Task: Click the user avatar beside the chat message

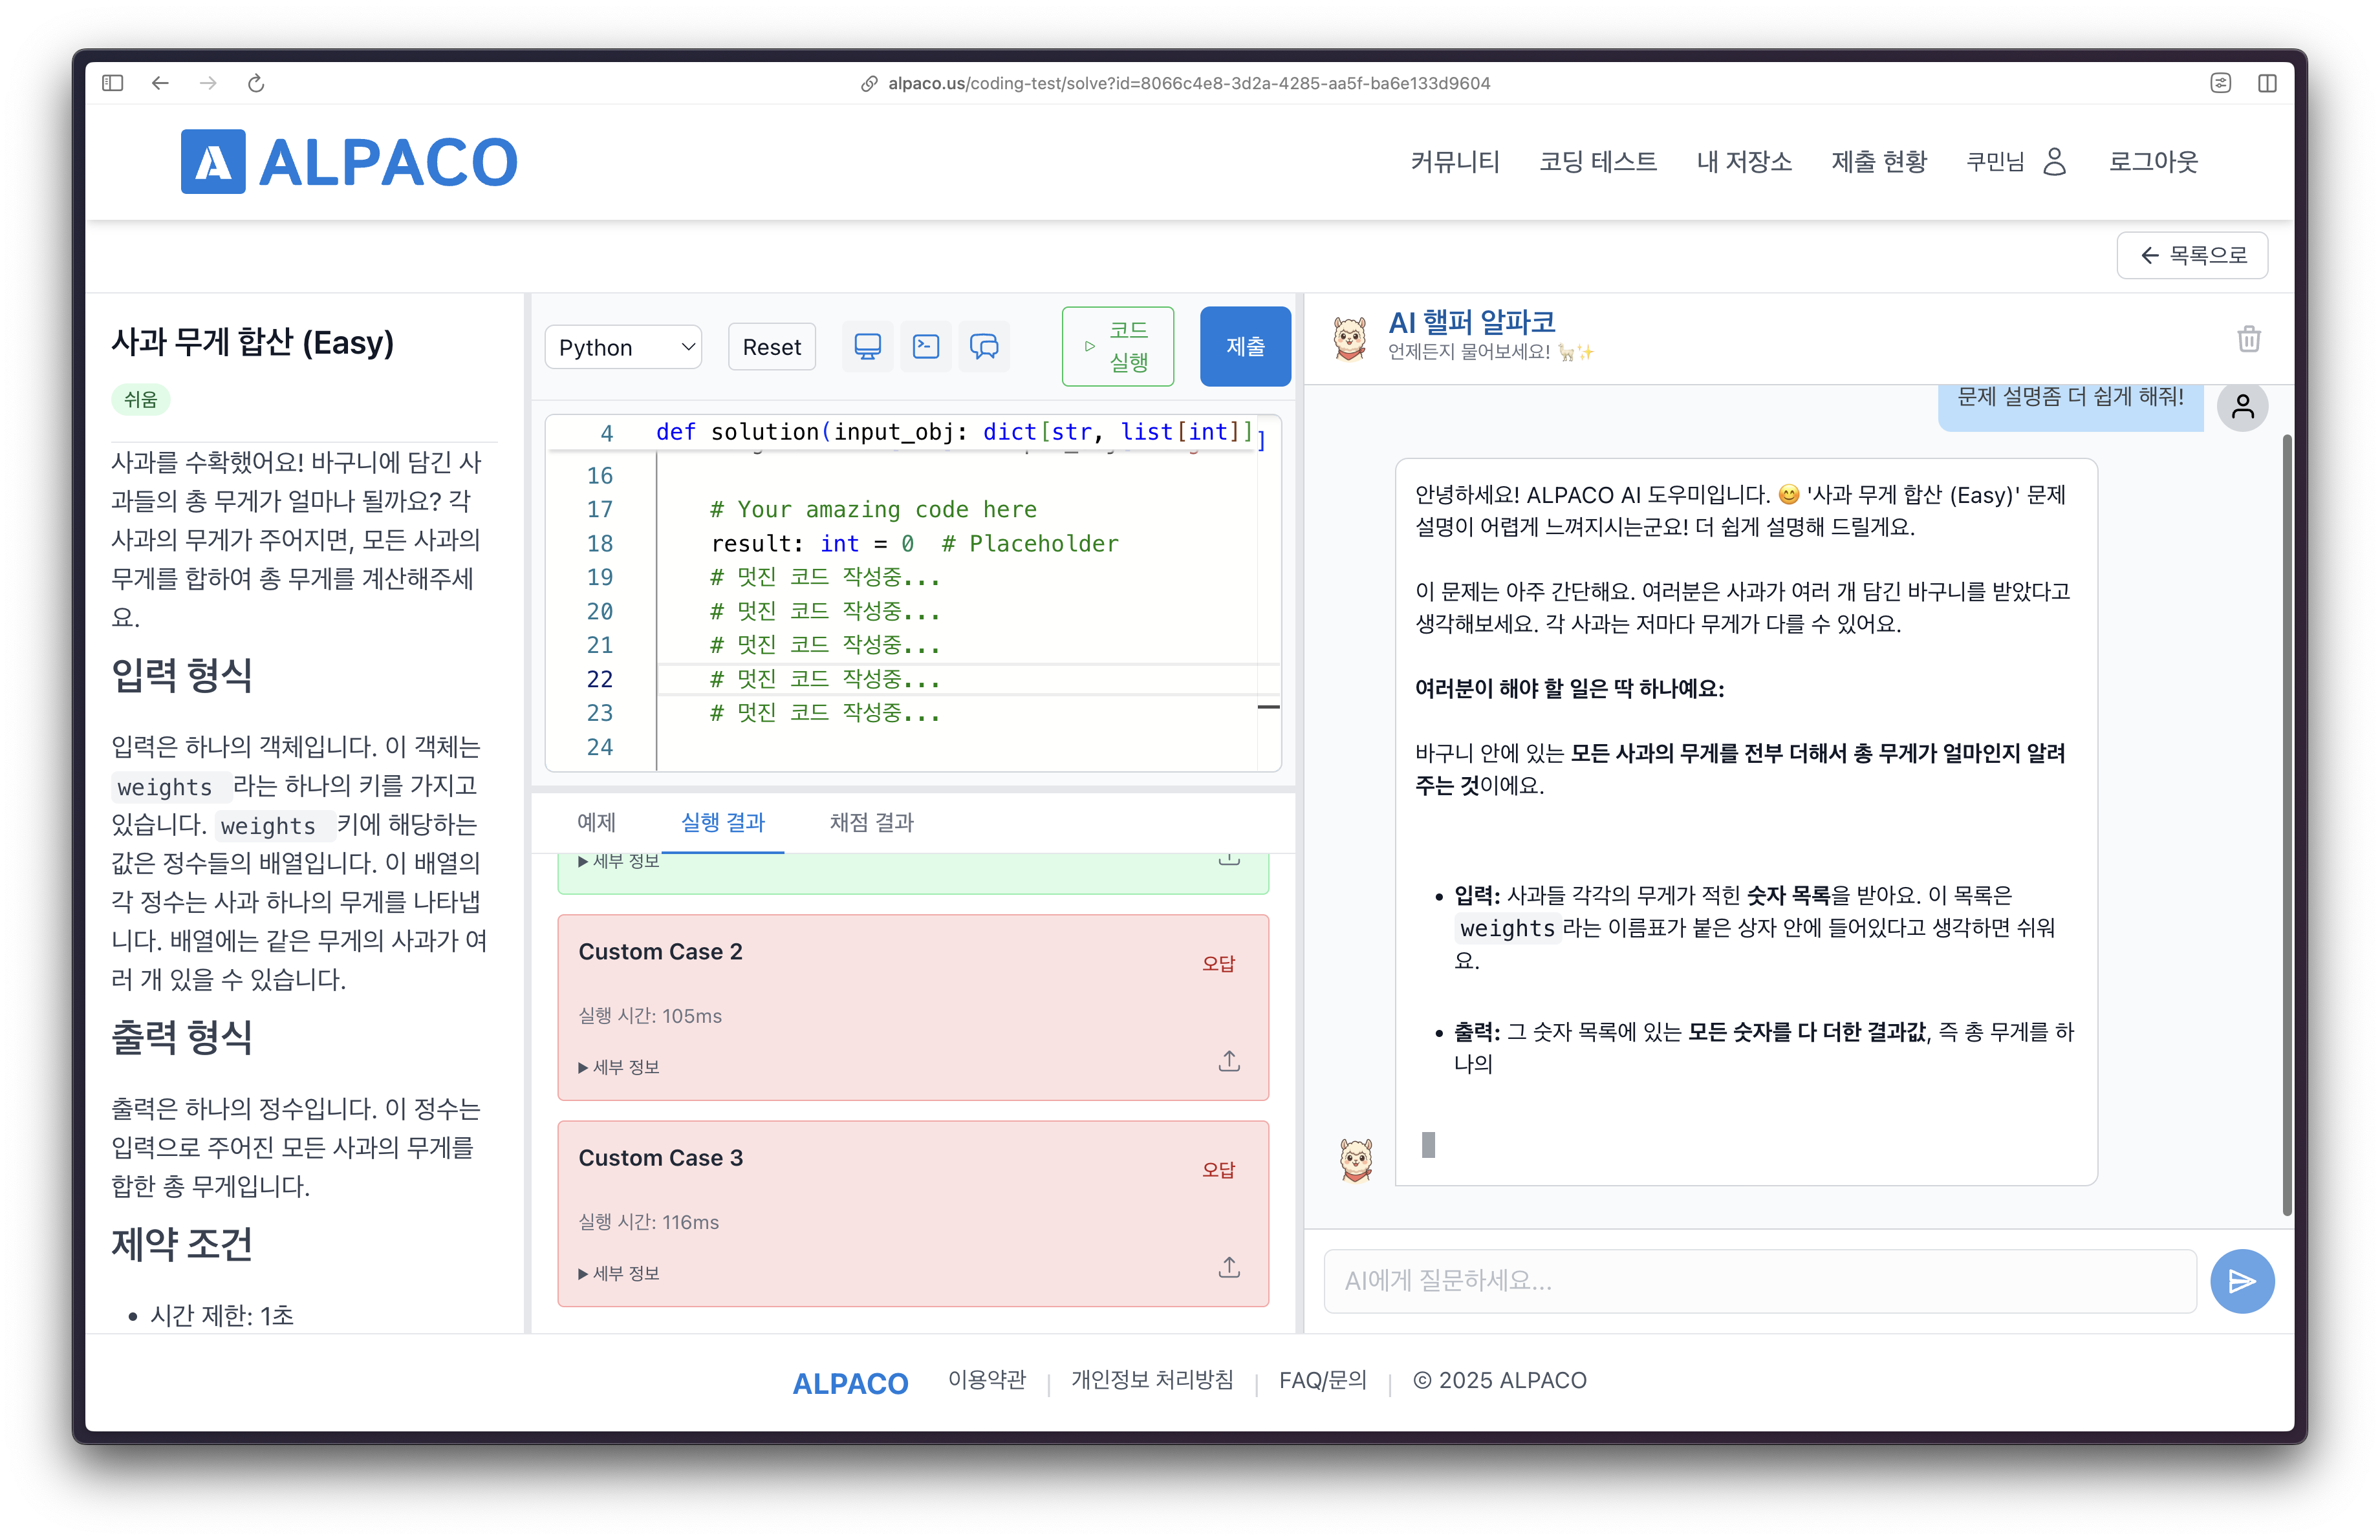Action: click(2243, 407)
